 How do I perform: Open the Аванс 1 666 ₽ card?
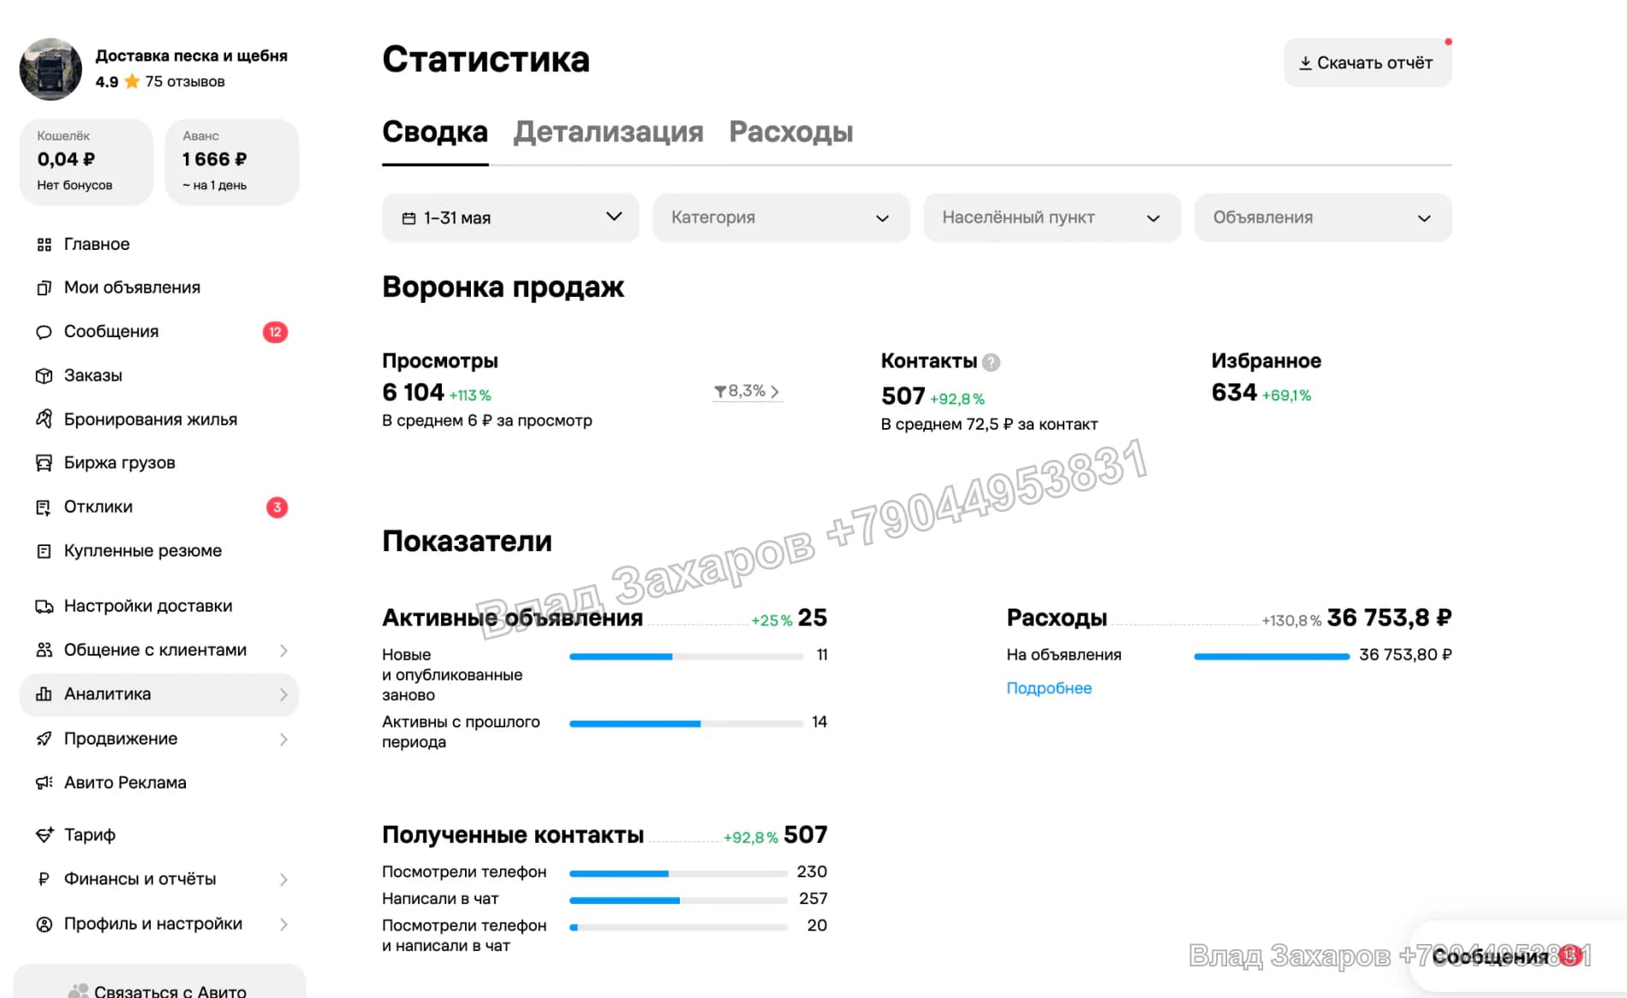click(232, 162)
